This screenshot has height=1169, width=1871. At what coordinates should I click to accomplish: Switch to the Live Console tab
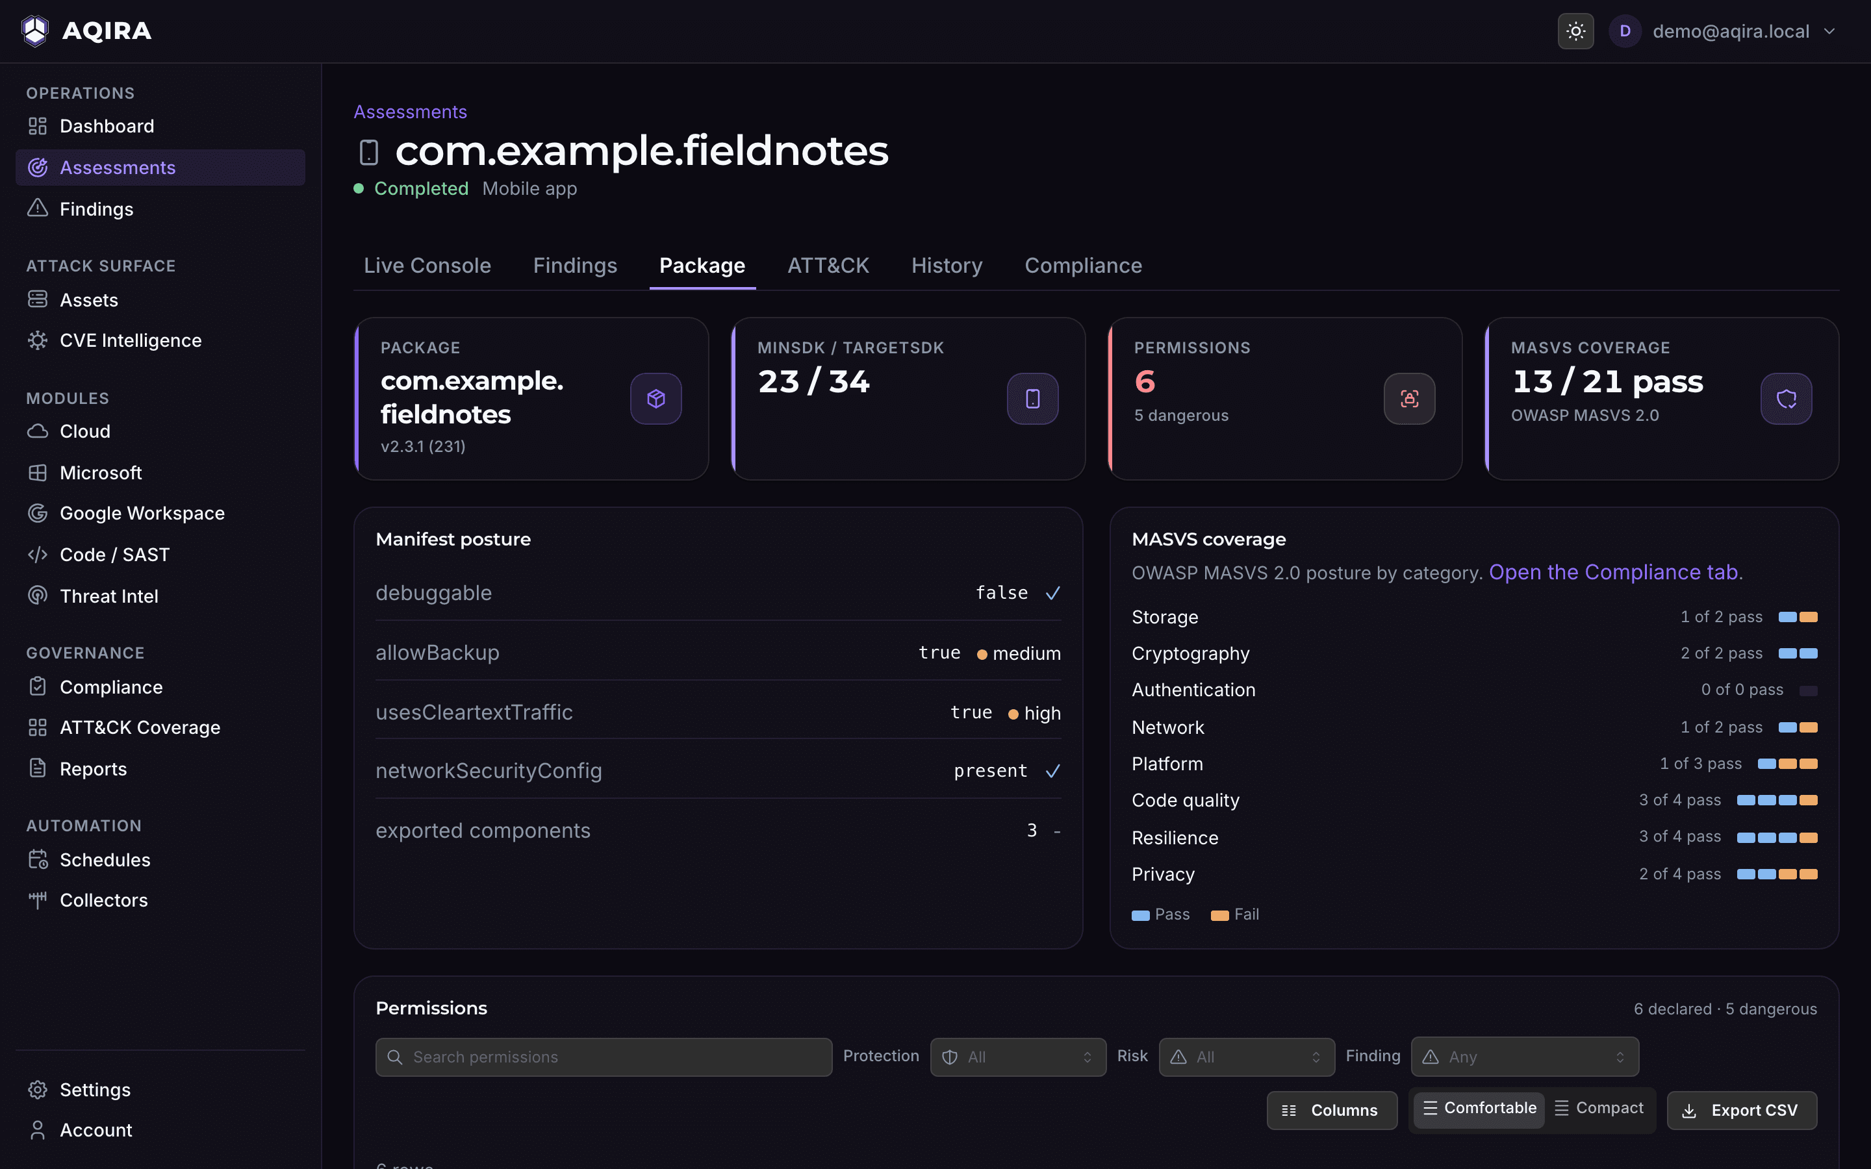click(x=427, y=266)
